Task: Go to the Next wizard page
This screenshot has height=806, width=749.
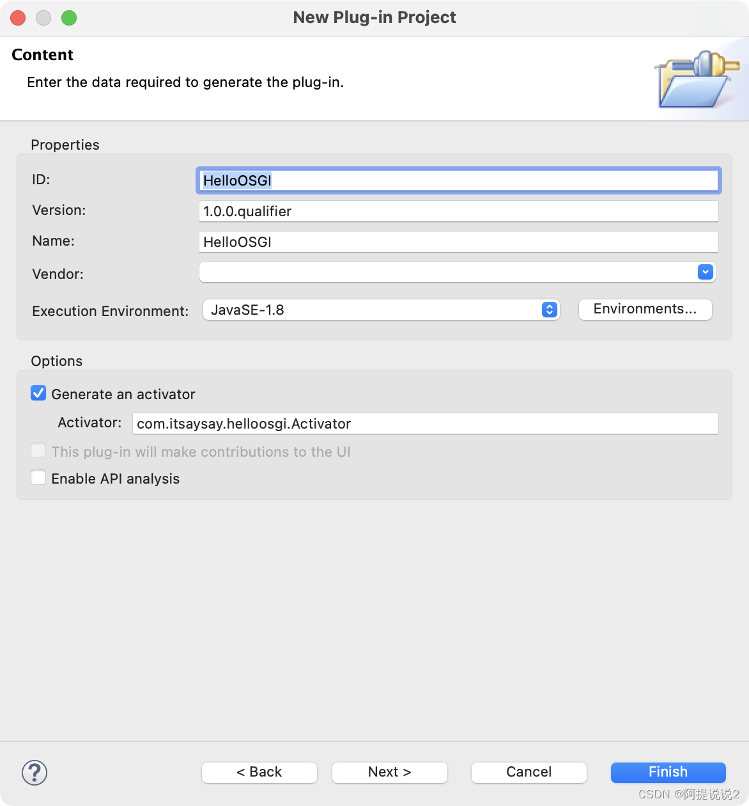Action: pyautogui.click(x=389, y=772)
